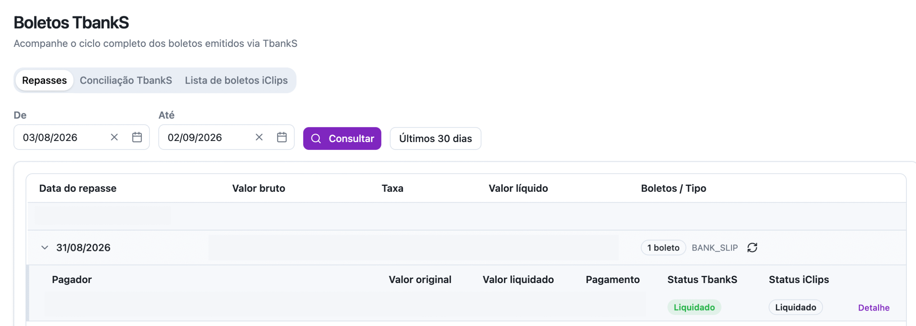916x326 pixels.
Task: Click the refresh icon beside BANK_SLIP
Action: 752,248
